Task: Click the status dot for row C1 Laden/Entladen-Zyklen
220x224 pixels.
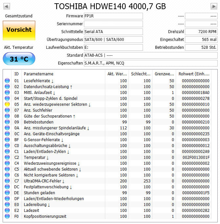Action: pyautogui.click(x=7, y=151)
